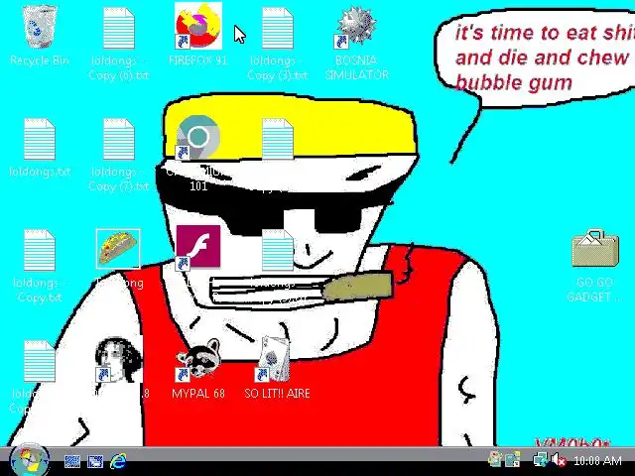Launch the BOSNIA SIMULATOR shortcut
Viewport: 635px width, 476px height.
[355, 27]
